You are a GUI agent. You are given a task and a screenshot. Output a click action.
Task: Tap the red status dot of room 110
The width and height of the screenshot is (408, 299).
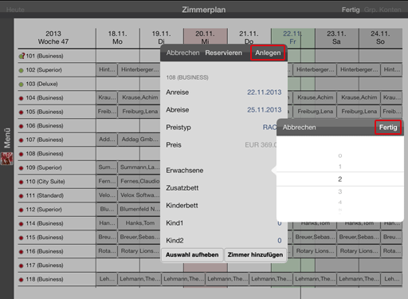(21, 182)
